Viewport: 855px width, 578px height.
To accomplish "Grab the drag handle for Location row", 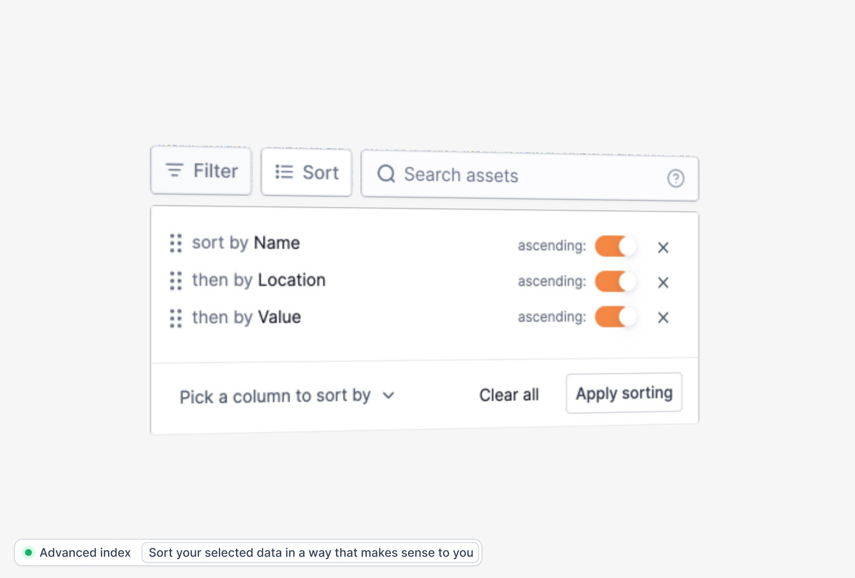I will pyautogui.click(x=176, y=281).
